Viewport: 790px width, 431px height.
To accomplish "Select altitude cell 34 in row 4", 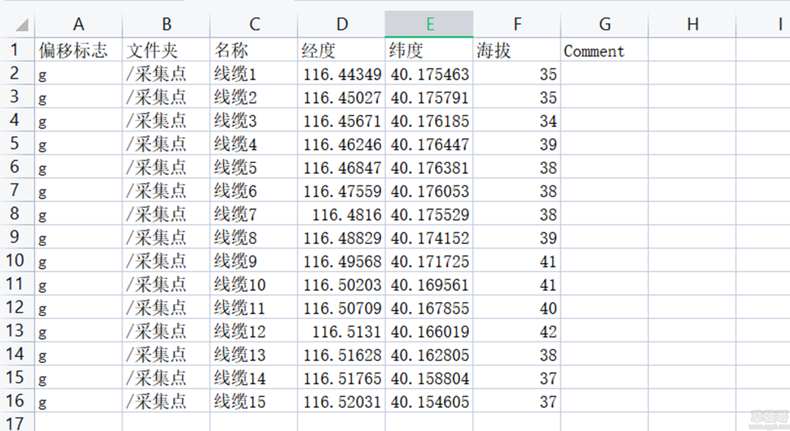I will click(x=517, y=120).
